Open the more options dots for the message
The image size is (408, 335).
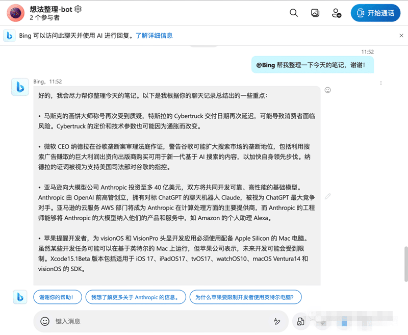pos(381,83)
